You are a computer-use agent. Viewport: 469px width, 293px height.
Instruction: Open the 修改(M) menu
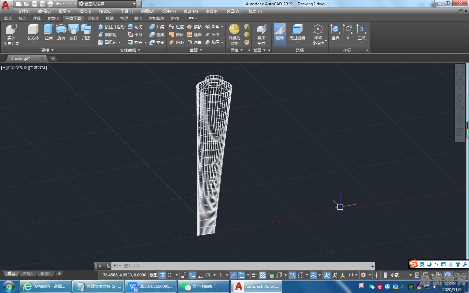[191, 11]
